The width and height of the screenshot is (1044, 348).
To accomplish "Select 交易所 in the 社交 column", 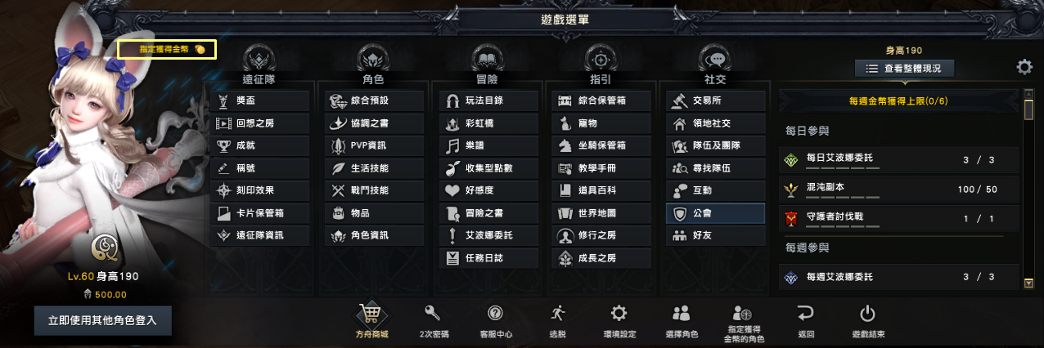I will 715,101.
